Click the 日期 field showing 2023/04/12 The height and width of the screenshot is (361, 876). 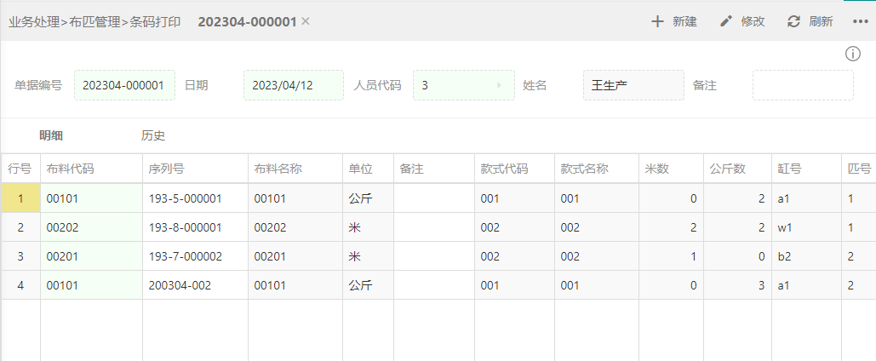(293, 85)
